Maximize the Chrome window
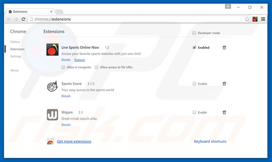 [250, 7]
